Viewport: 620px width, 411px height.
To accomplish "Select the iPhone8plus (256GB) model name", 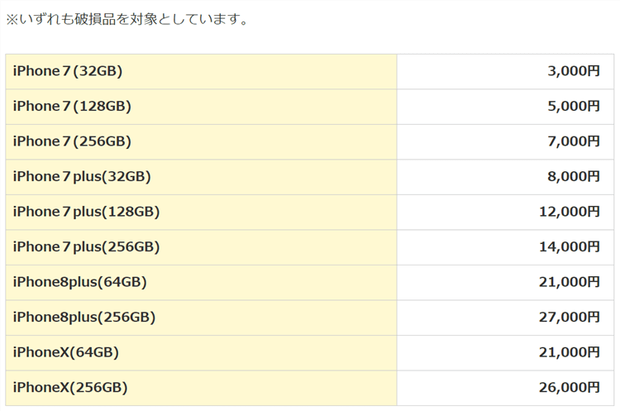I will 83,317.
